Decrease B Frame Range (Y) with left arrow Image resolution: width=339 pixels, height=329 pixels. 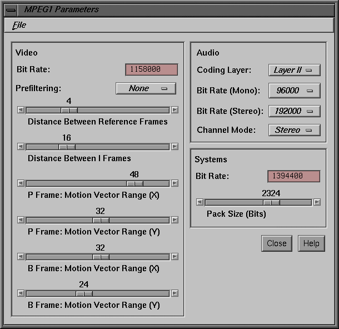[21, 293]
